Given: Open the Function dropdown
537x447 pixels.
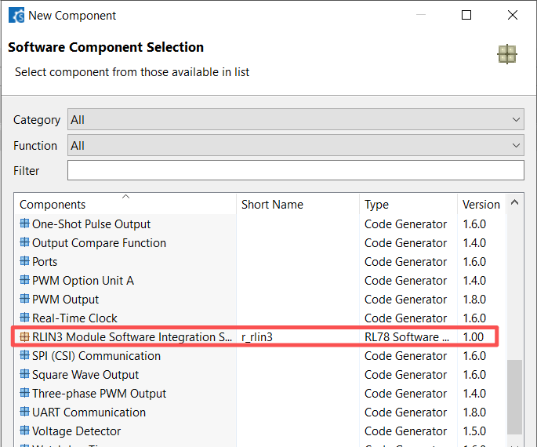Looking at the screenshot, I should click(296, 146).
